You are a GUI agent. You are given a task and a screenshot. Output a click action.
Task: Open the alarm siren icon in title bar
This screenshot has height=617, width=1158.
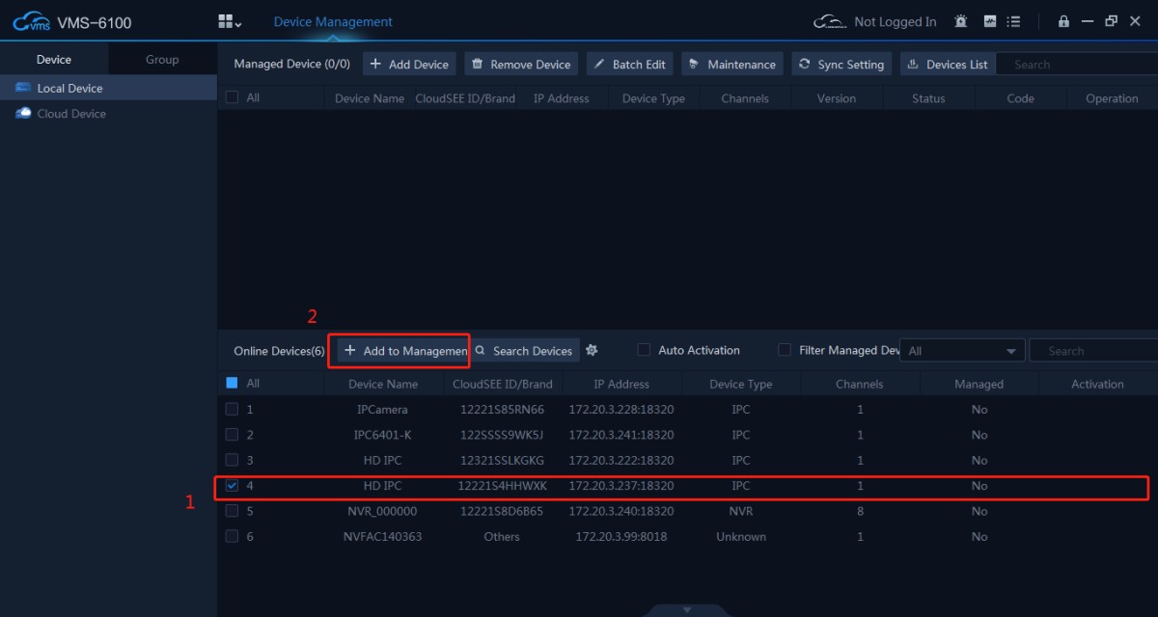tap(960, 21)
